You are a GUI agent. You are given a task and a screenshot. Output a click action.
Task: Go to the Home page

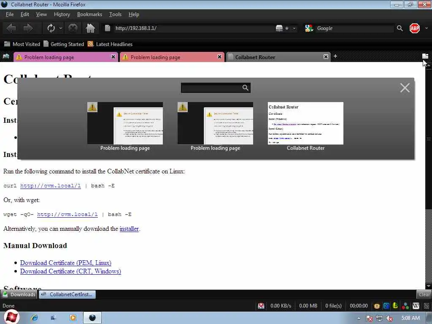pyautogui.click(x=90, y=28)
